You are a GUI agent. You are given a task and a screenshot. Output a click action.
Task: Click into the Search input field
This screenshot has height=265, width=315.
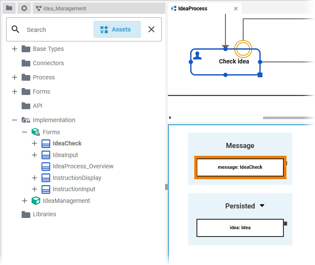(56, 30)
